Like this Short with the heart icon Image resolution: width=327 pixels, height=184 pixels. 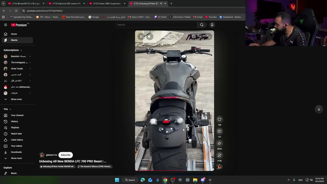point(219,119)
